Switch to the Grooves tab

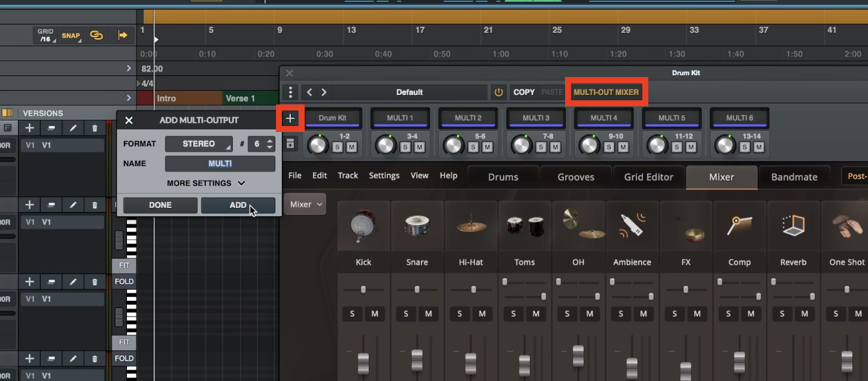(576, 177)
